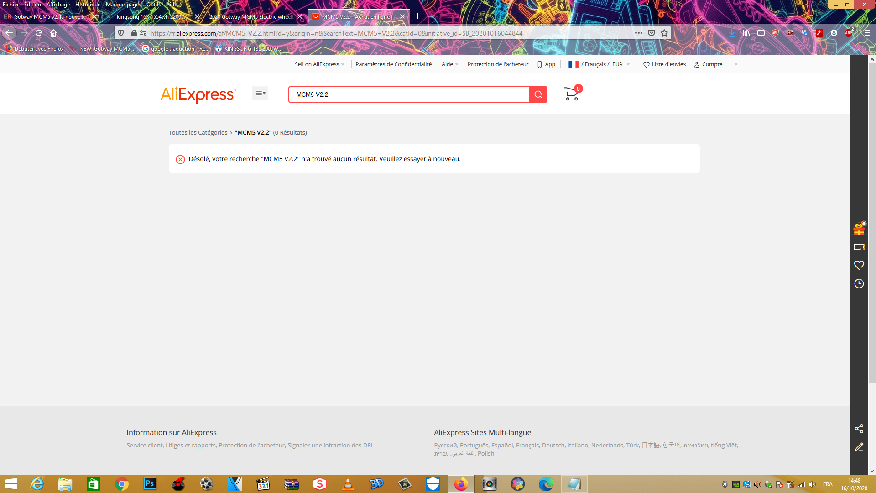Click the Firefox back arrow
This screenshot has height=493, width=876.
pos(9,33)
